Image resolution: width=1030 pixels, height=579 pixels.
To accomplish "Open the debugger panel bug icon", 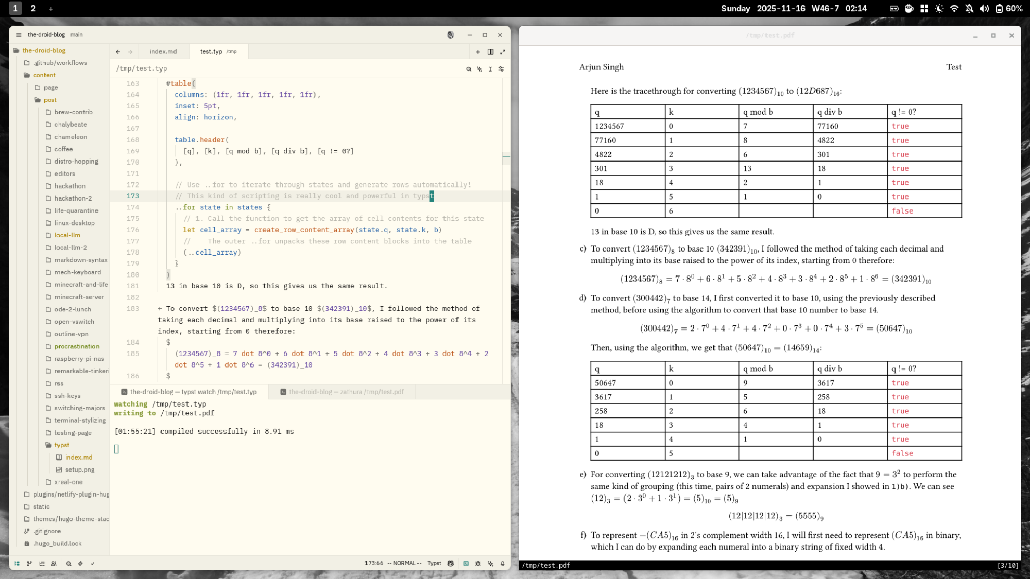I will pos(478,564).
